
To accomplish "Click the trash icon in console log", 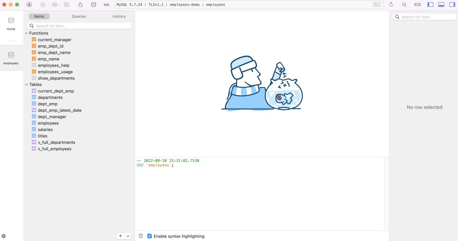I will coord(141,236).
